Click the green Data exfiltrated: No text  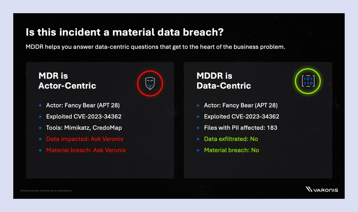point(231,139)
